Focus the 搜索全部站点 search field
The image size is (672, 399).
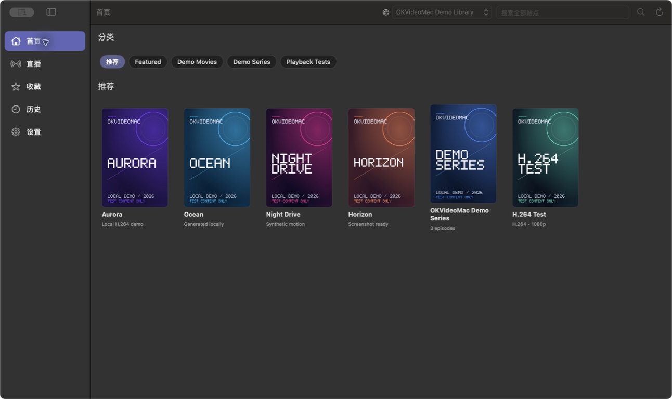tap(563, 12)
